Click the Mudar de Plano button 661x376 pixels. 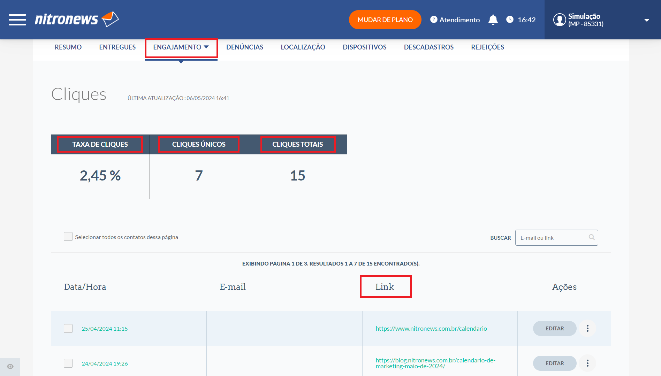tap(385, 20)
